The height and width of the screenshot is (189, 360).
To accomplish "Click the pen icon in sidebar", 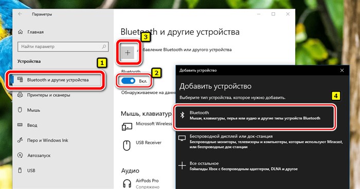I will 20,140.
